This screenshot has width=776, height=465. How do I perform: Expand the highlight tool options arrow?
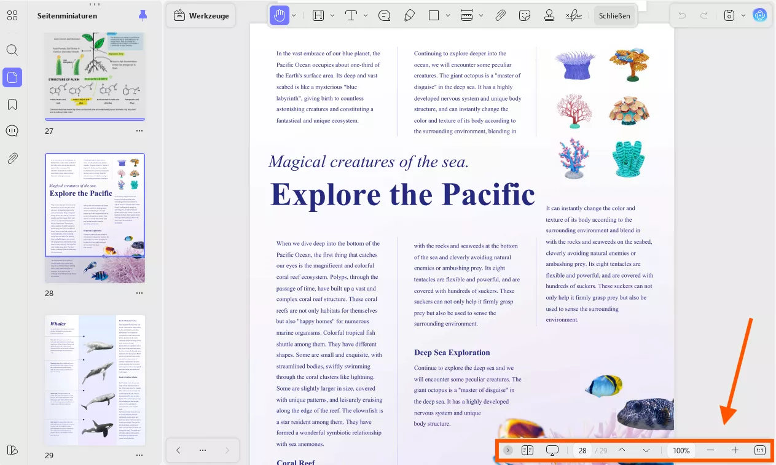pos(332,15)
